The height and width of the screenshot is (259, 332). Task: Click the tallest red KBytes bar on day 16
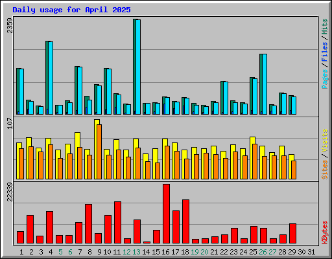[x=166, y=214]
